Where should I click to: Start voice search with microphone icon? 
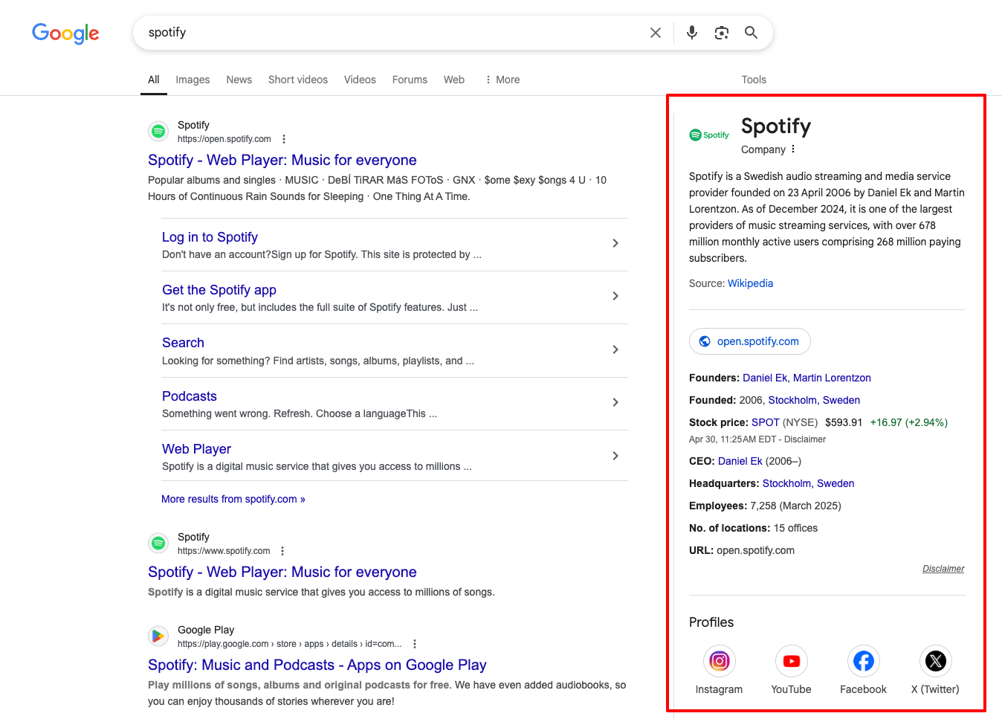[x=692, y=33]
